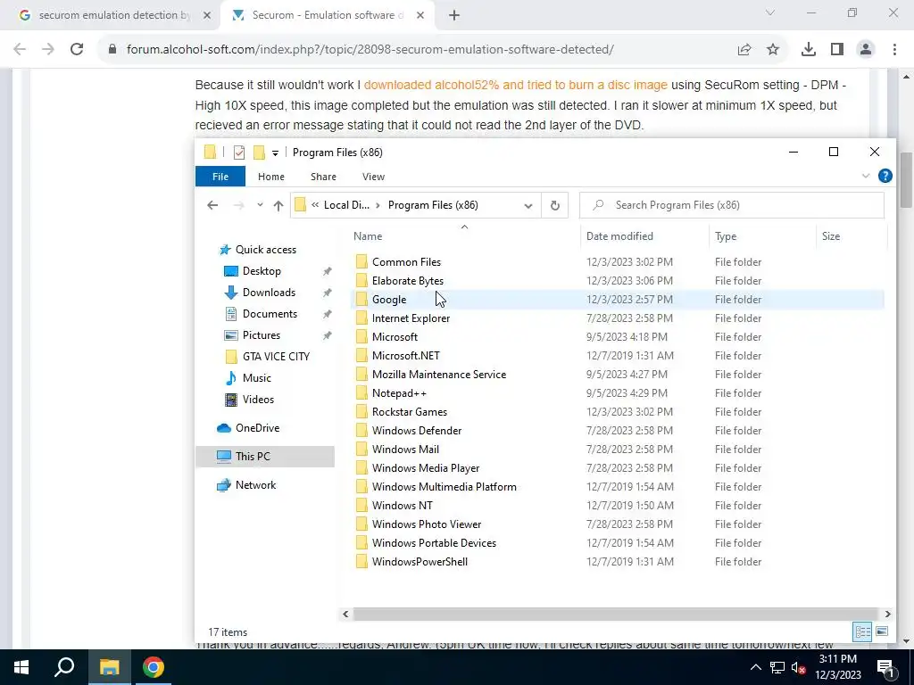Click the Chrome URL address bar
This screenshot has width=914, height=685.
click(370, 50)
